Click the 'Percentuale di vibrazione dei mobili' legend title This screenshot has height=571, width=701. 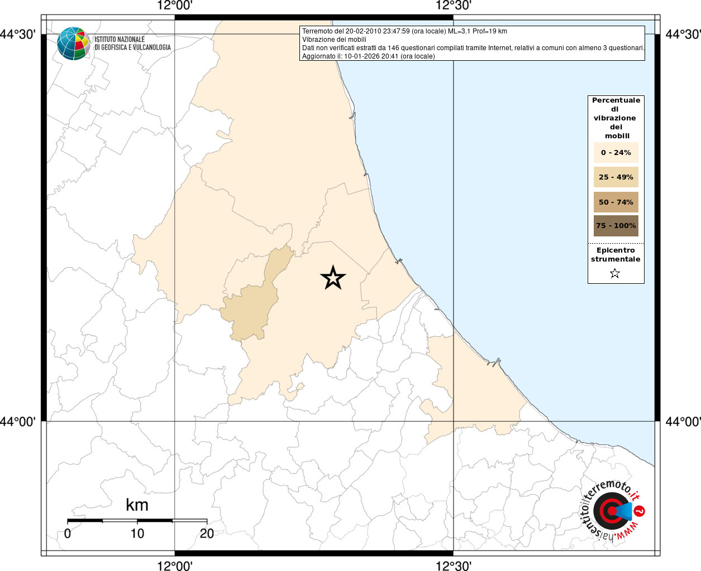(x=616, y=118)
